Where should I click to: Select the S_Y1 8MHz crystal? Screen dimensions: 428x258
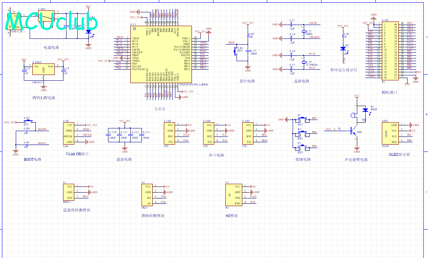(303, 32)
